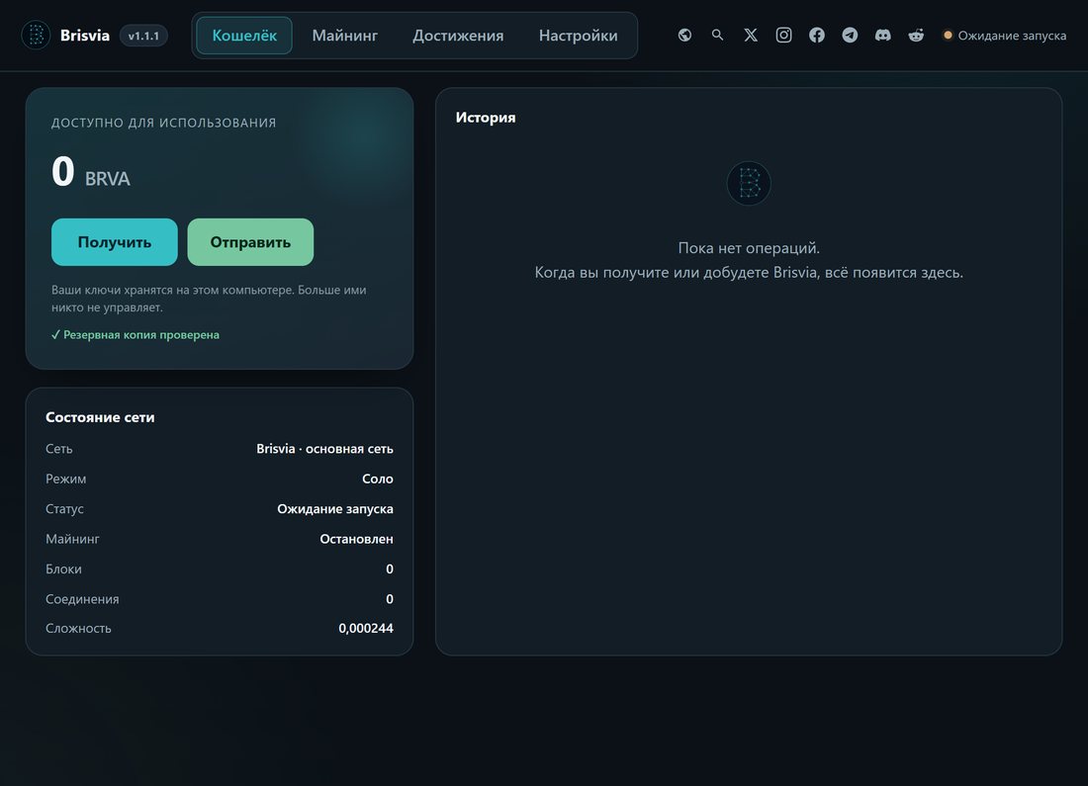1088x786 pixels.
Task: Click the 'История' heading
Action: point(486,118)
